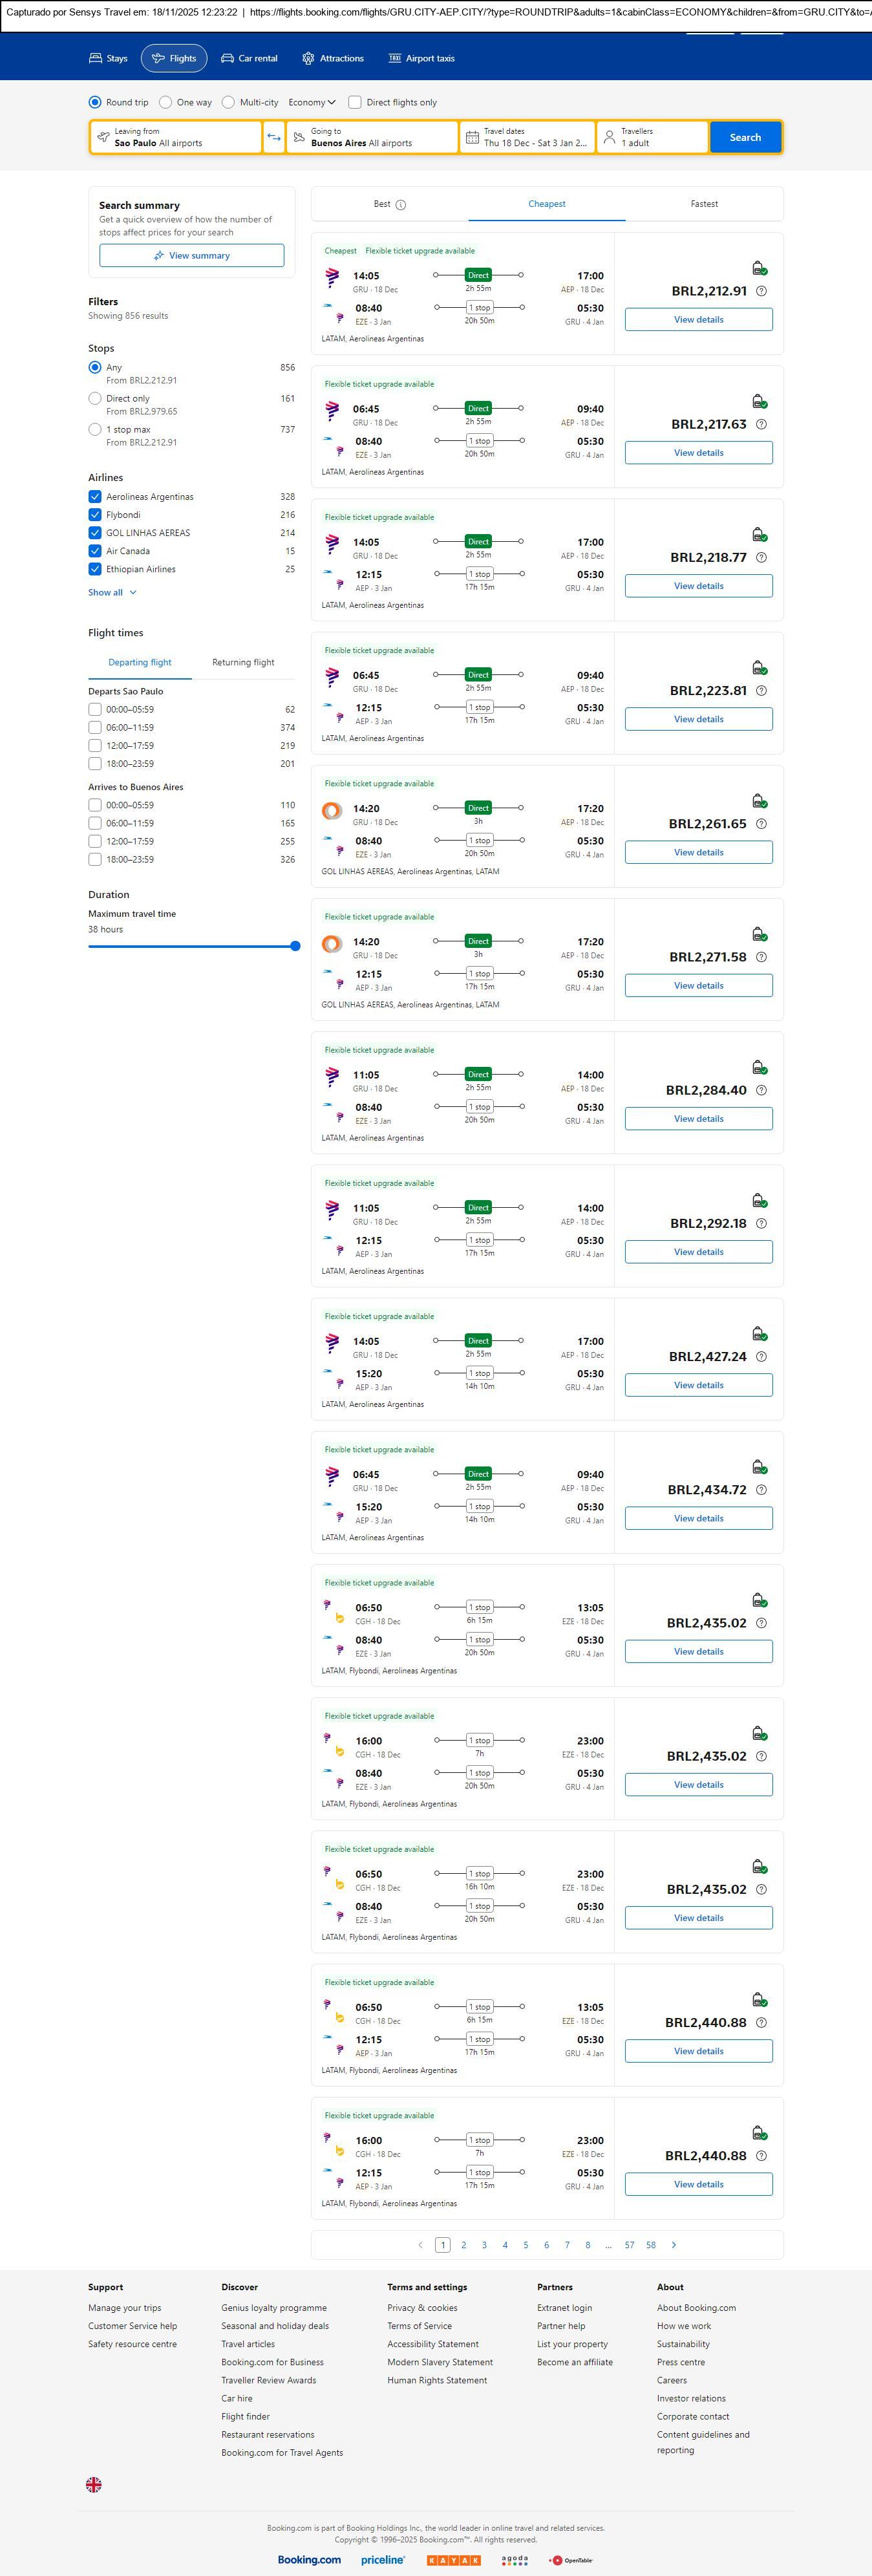Switch to the Returning flight tab

pos(243,662)
